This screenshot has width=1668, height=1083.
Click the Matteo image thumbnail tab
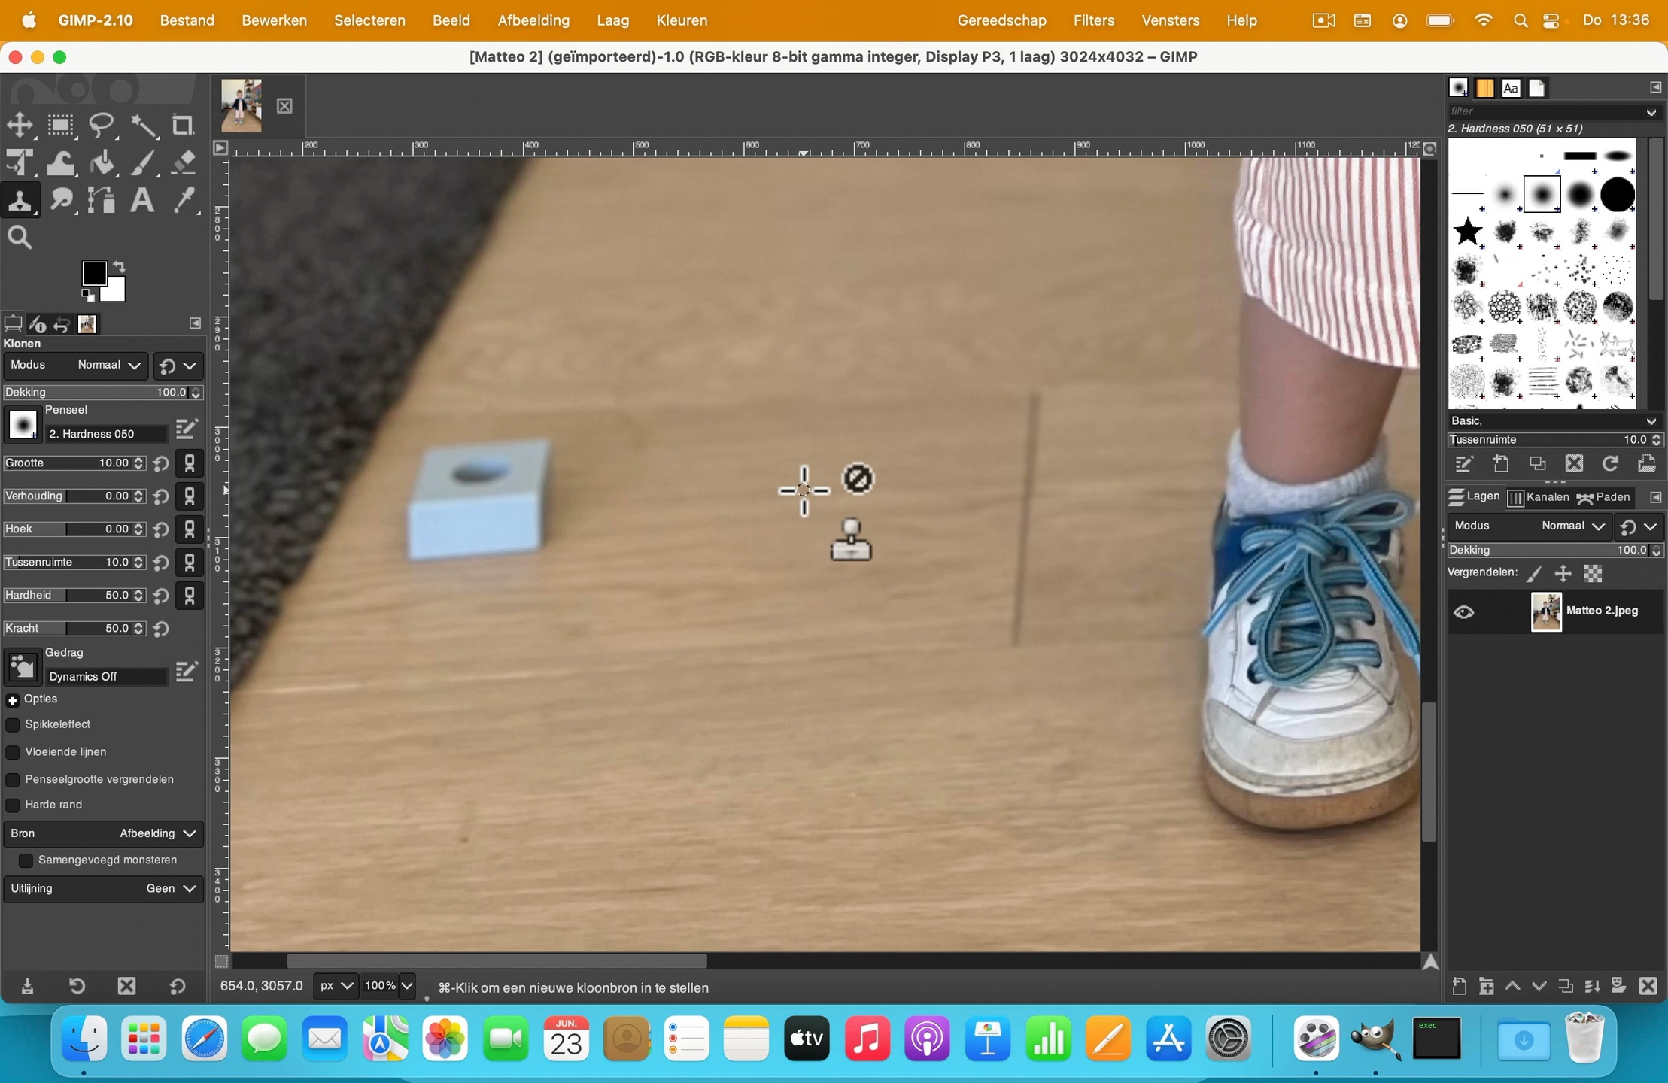242,105
